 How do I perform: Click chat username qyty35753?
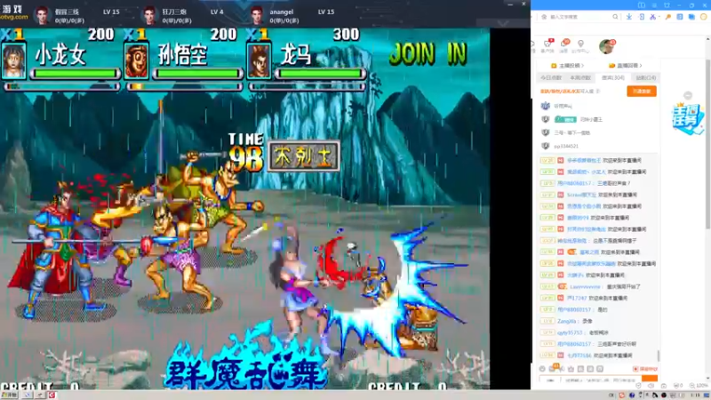pyautogui.click(x=570, y=332)
